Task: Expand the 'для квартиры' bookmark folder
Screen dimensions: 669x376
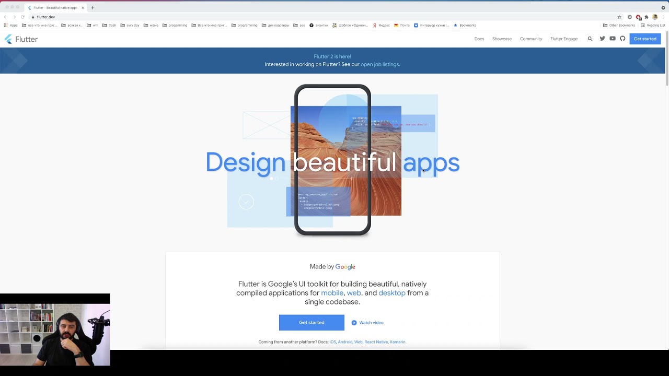Action: tap(275, 25)
